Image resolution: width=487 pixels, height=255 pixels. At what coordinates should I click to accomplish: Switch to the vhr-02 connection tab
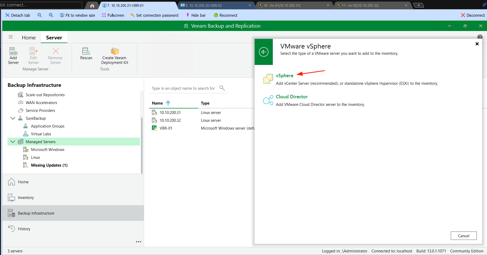[372, 5]
